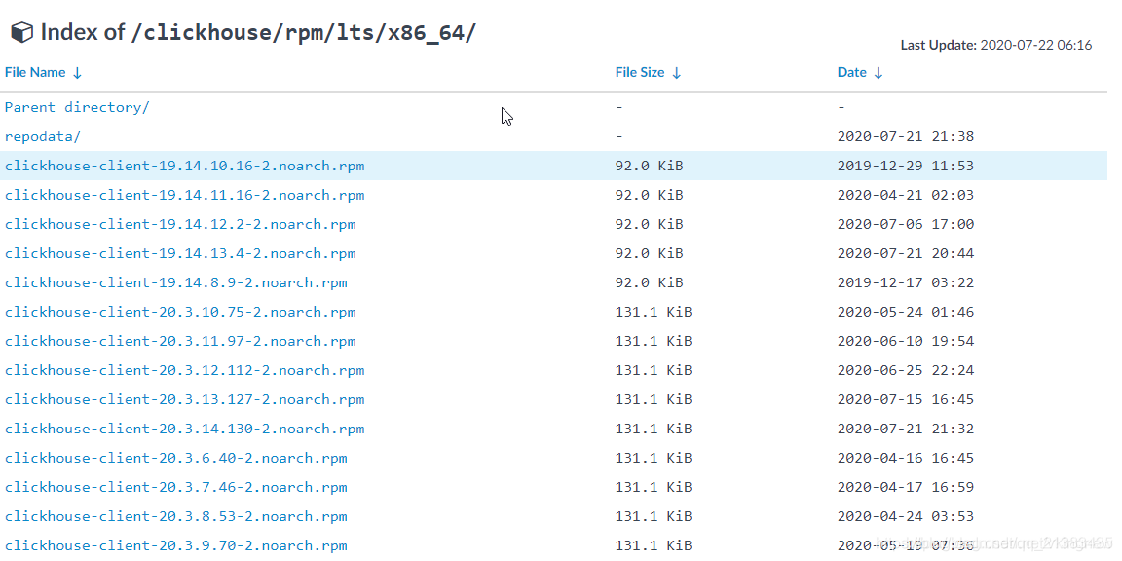Download clickhouse-client-20.3.13.127-2.noarch.rpm

tap(185, 400)
